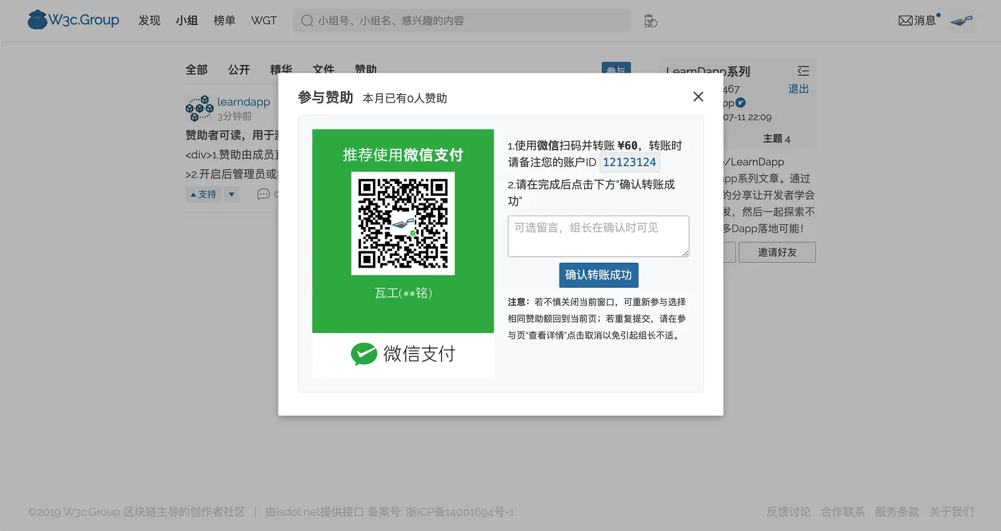Open the 发现 menu item
Screen dimensions: 1001x531
click(x=150, y=21)
